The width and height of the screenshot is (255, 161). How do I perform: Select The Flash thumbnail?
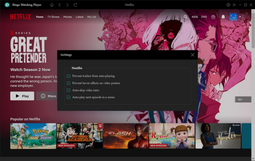click(126, 136)
